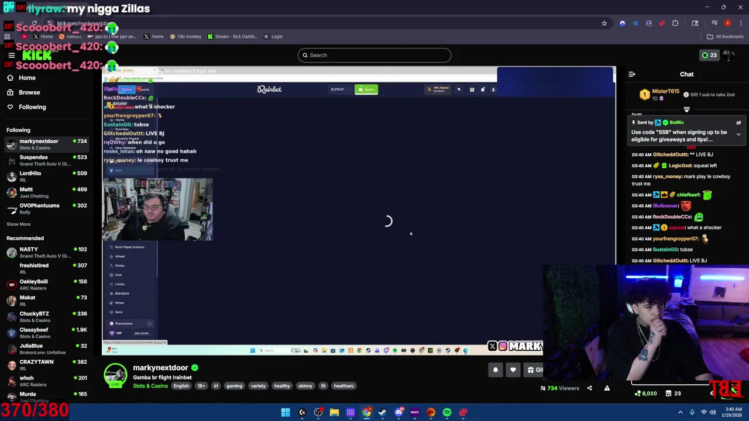The height and width of the screenshot is (421, 749).
Task: Open the Kick hamburger menu
Action: click(x=11, y=56)
